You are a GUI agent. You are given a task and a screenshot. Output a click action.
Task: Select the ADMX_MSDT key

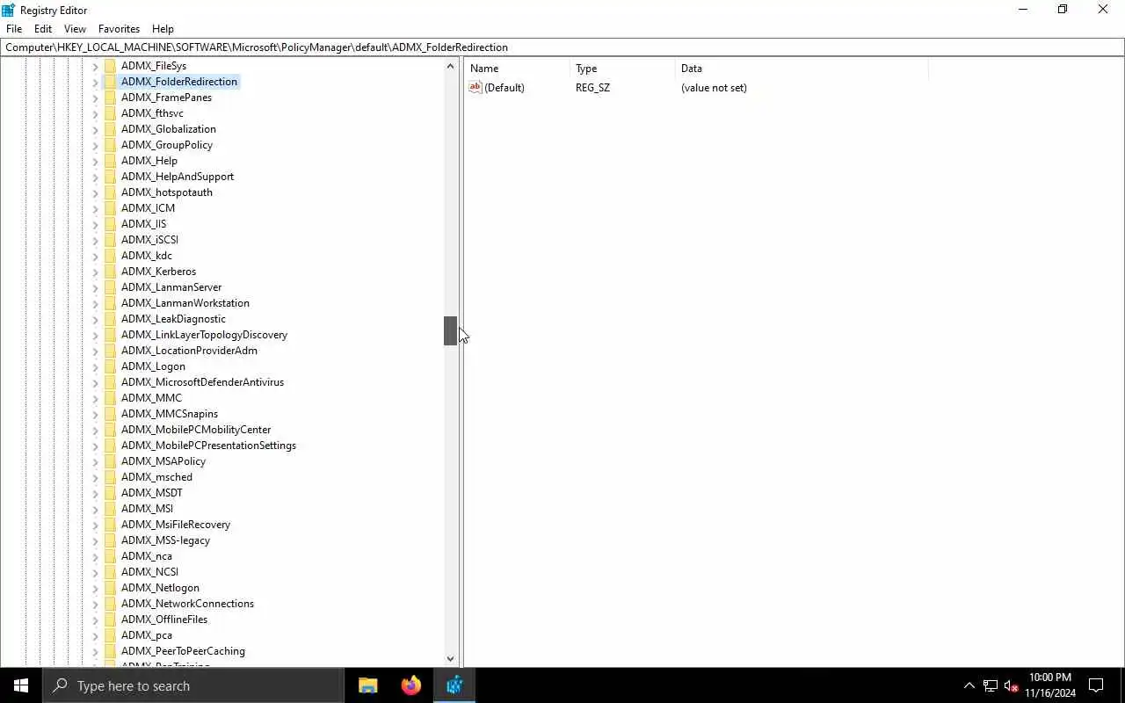click(152, 493)
